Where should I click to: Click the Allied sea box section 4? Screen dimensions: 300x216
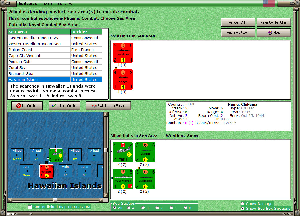coord(95,155)
